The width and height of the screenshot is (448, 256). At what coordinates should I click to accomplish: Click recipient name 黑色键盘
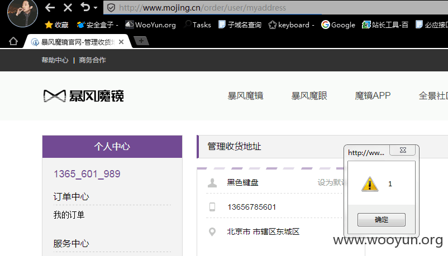(242, 182)
